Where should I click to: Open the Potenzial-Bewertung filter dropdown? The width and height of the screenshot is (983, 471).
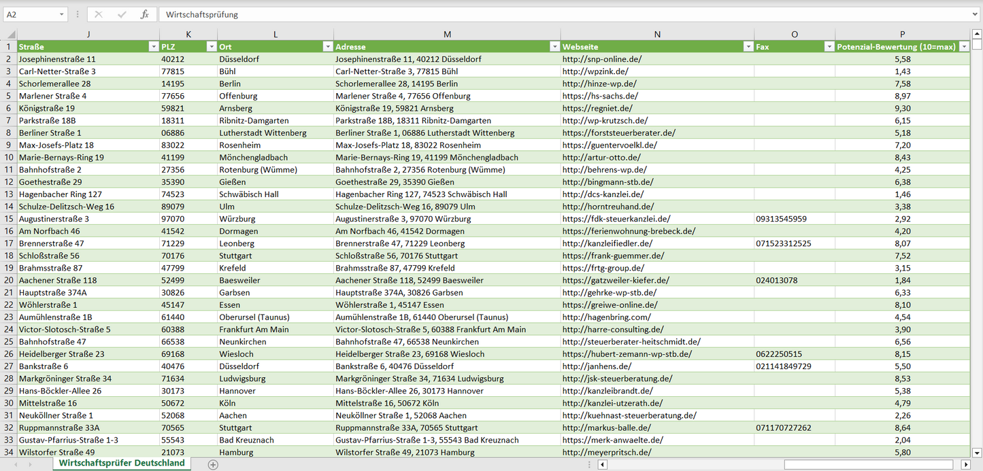(963, 47)
